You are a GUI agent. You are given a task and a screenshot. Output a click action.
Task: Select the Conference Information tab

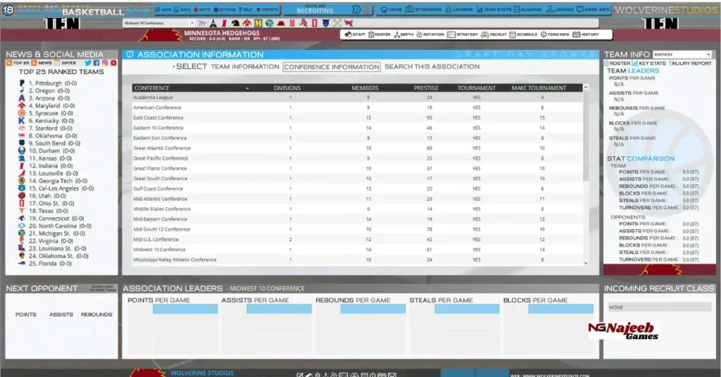[332, 67]
